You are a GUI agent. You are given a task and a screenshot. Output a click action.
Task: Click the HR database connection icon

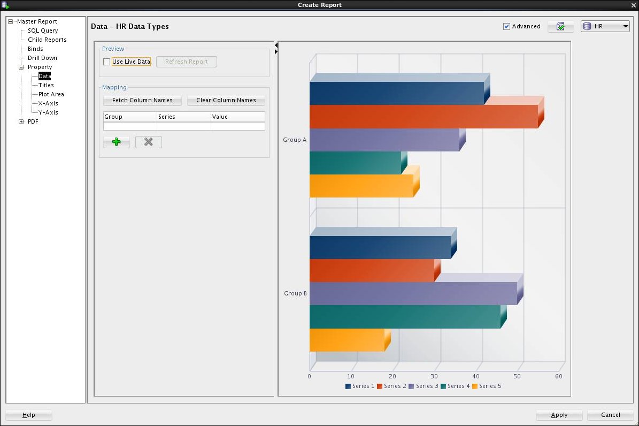click(587, 27)
